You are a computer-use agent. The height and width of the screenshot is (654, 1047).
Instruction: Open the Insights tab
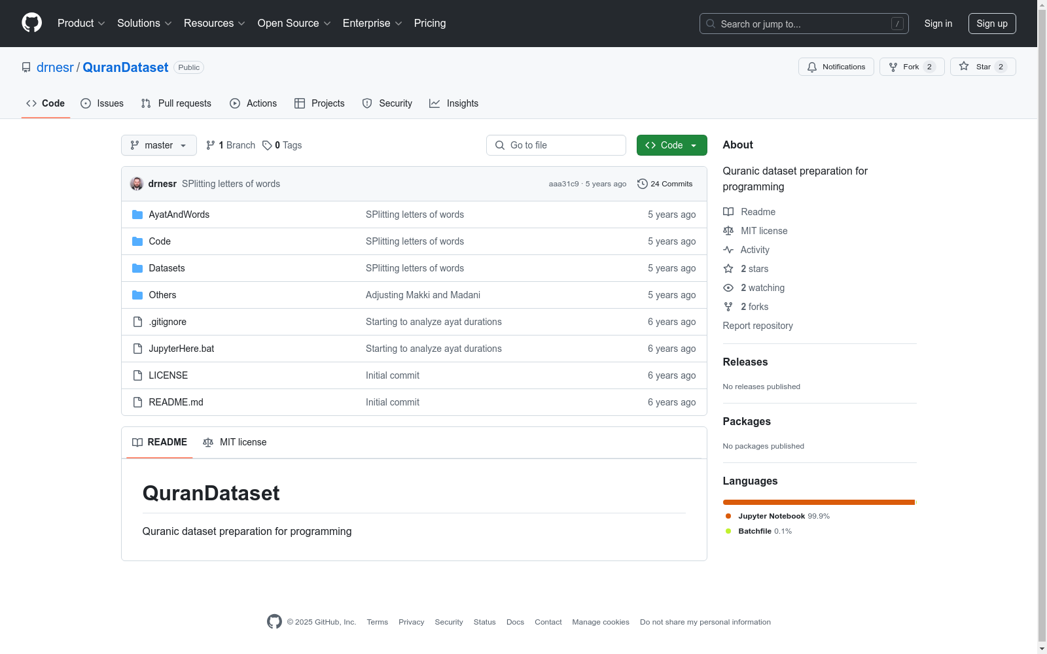tap(453, 103)
